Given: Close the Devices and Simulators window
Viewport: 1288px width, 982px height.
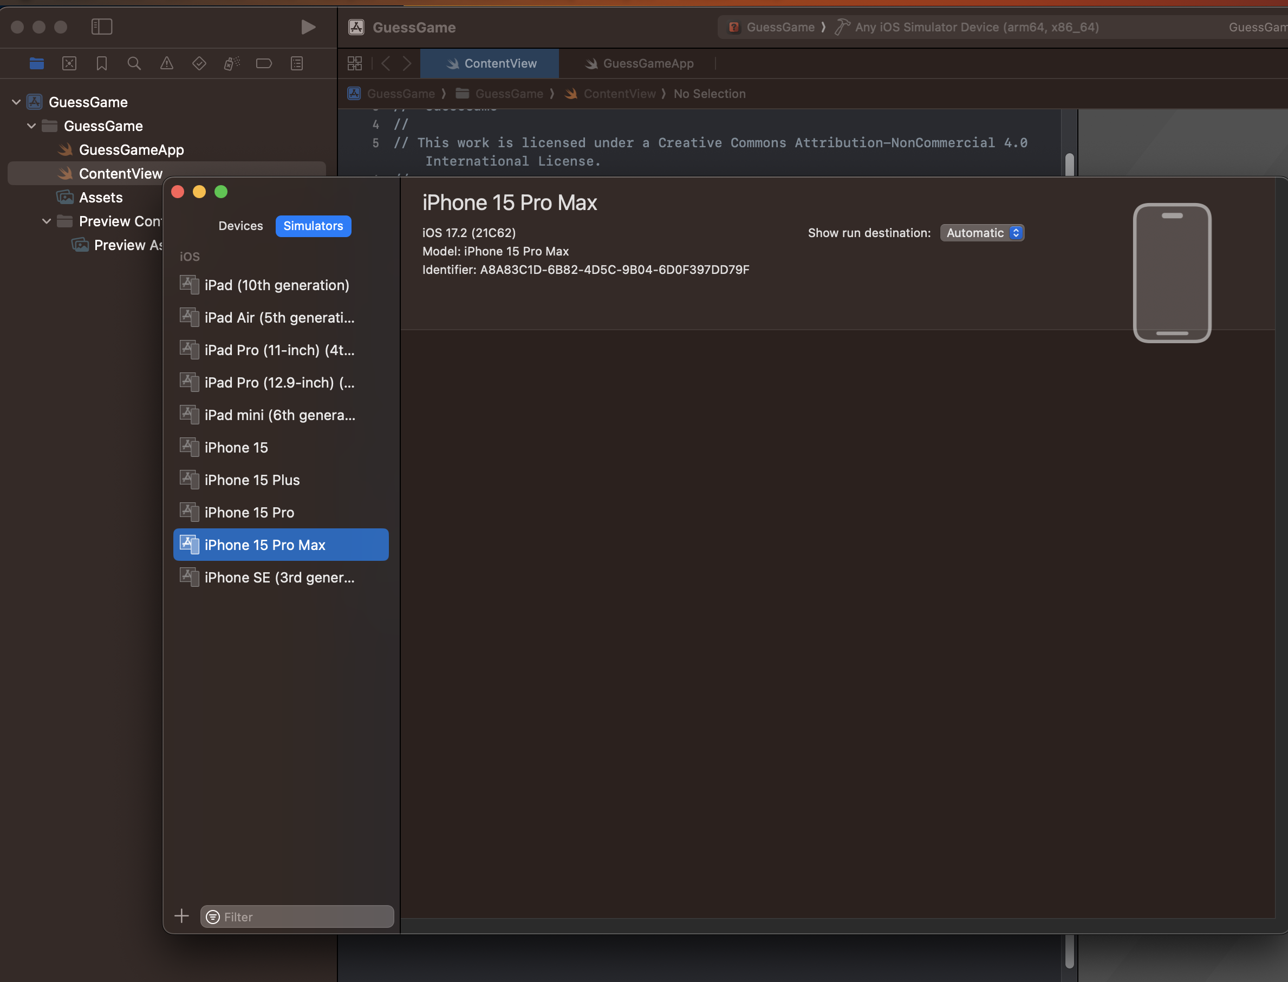Looking at the screenshot, I should click(x=178, y=192).
